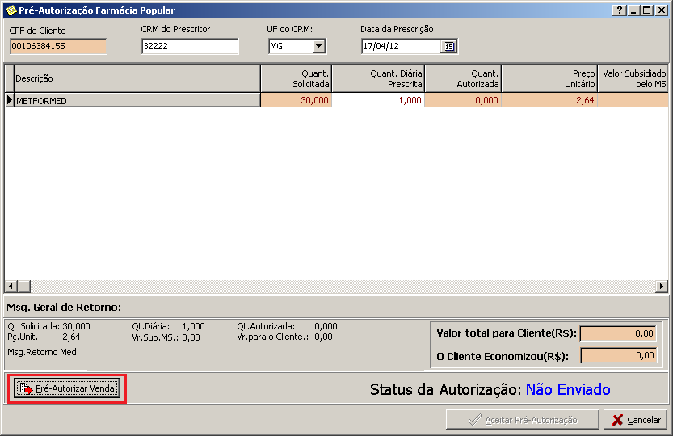This screenshot has width=673, height=436.
Task: Click the Valor Subsidiado cell in METFORMED row
Action: click(x=633, y=100)
